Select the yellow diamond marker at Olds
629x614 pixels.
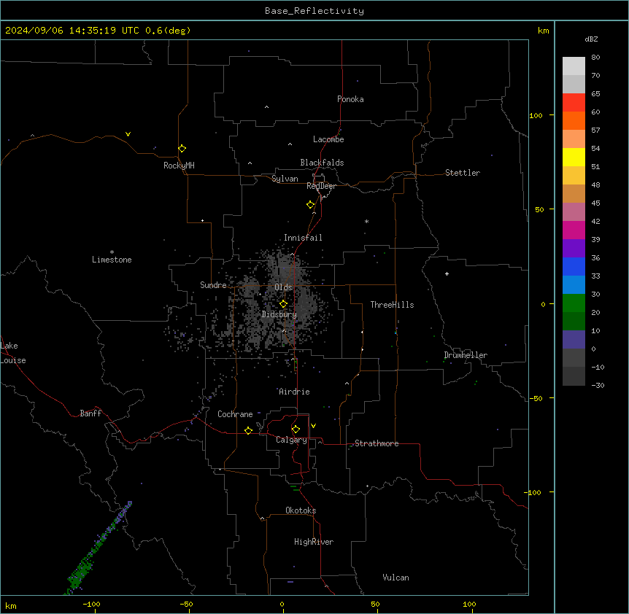(x=283, y=304)
